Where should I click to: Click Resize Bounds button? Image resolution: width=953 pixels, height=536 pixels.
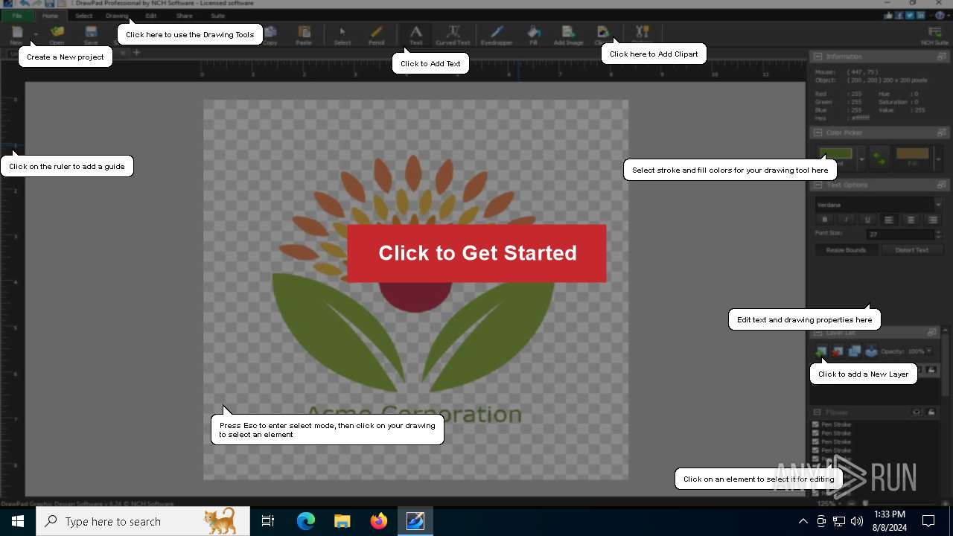(x=846, y=250)
